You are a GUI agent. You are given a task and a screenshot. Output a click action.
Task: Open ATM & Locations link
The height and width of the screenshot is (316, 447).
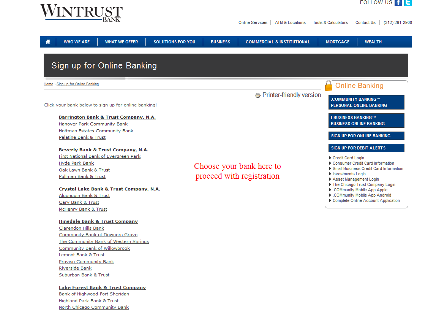click(x=290, y=22)
